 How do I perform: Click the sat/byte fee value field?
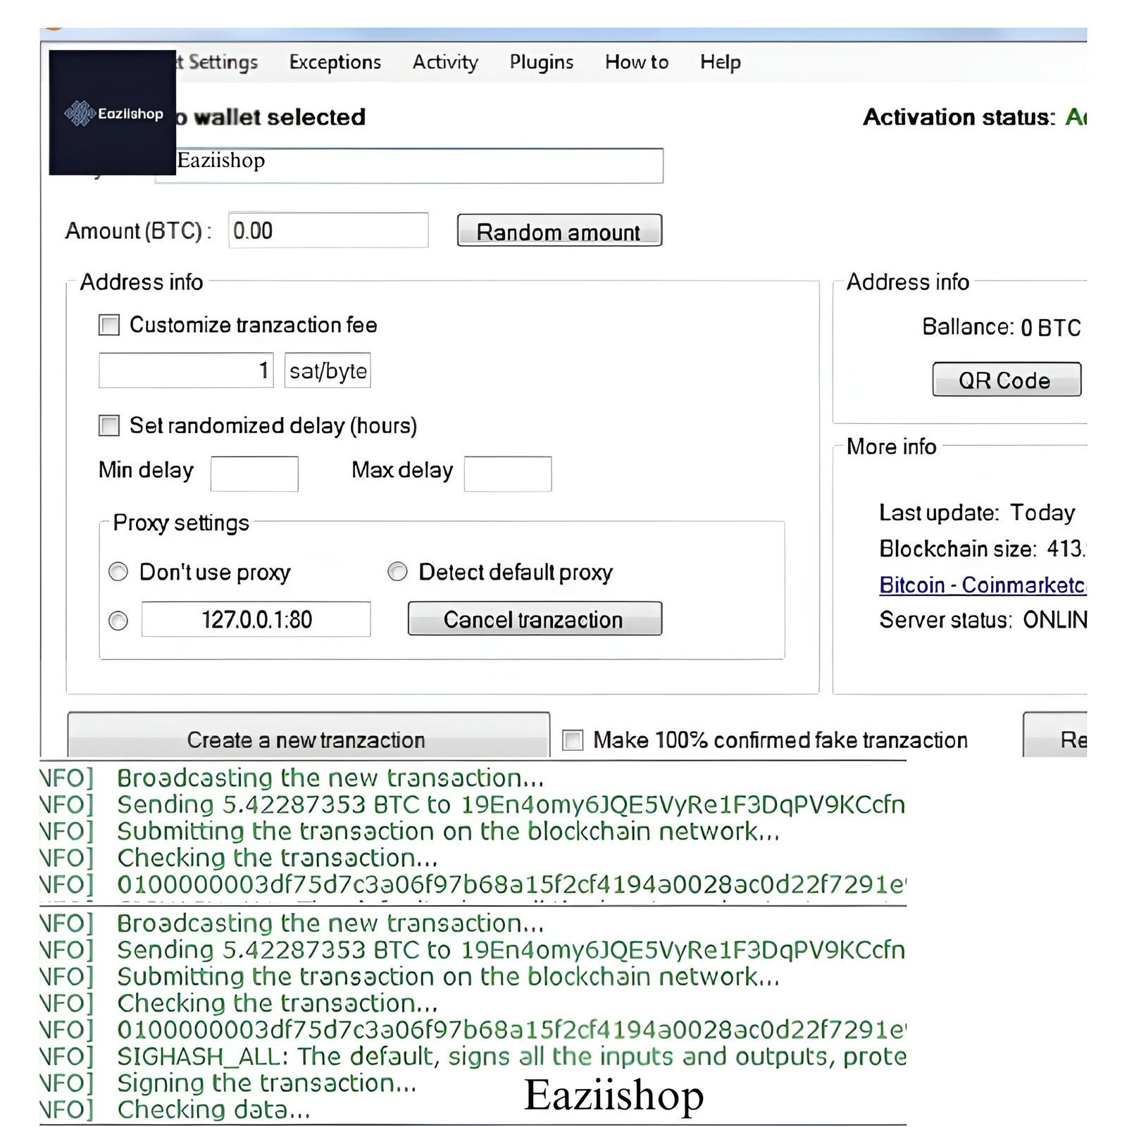(186, 371)
